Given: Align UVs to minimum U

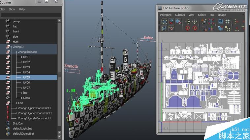Looking at the screenshot, I should 237,21.
